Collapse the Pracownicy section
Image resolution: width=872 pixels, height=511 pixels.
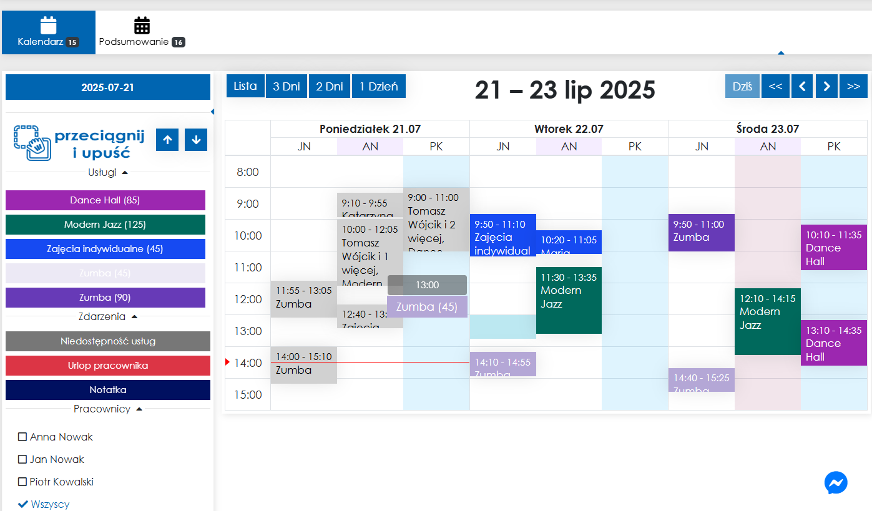point(139,409)
